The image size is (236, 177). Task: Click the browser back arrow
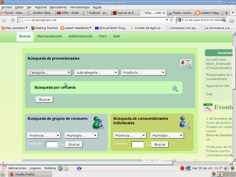coord(4,20)
